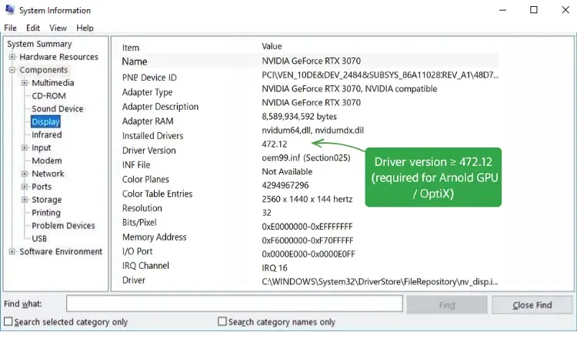The height and width of the screenshot is (348, 577).
Task: Collapse the Components node
Action: [x=12, y=69]
